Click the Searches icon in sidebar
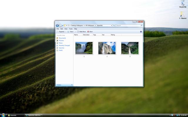 57,48
